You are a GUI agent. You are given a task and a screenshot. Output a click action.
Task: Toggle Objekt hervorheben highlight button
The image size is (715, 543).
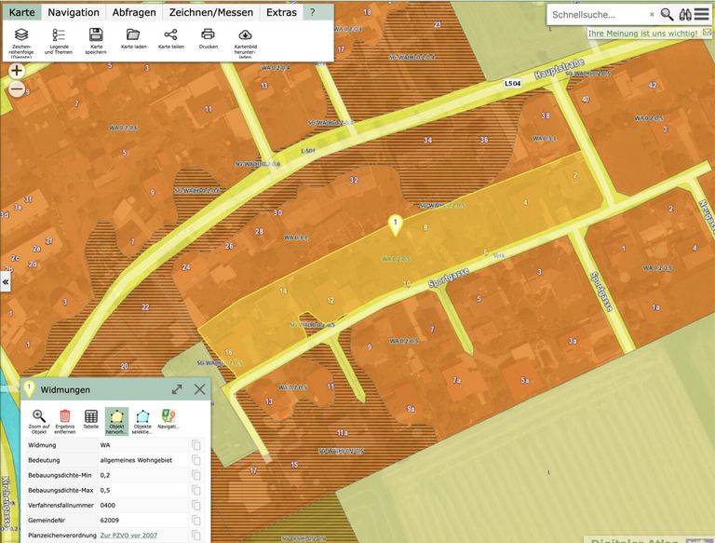tap(116, 415)
